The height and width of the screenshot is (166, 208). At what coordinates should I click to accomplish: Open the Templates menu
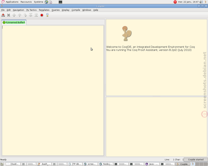pos(44,10)
